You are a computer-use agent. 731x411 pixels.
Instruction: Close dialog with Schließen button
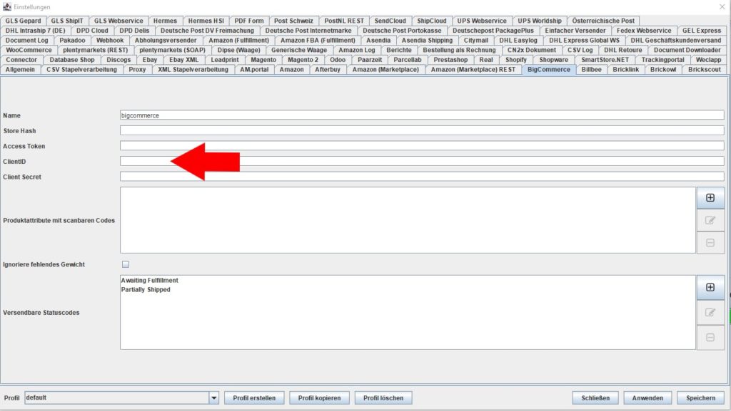595,398
